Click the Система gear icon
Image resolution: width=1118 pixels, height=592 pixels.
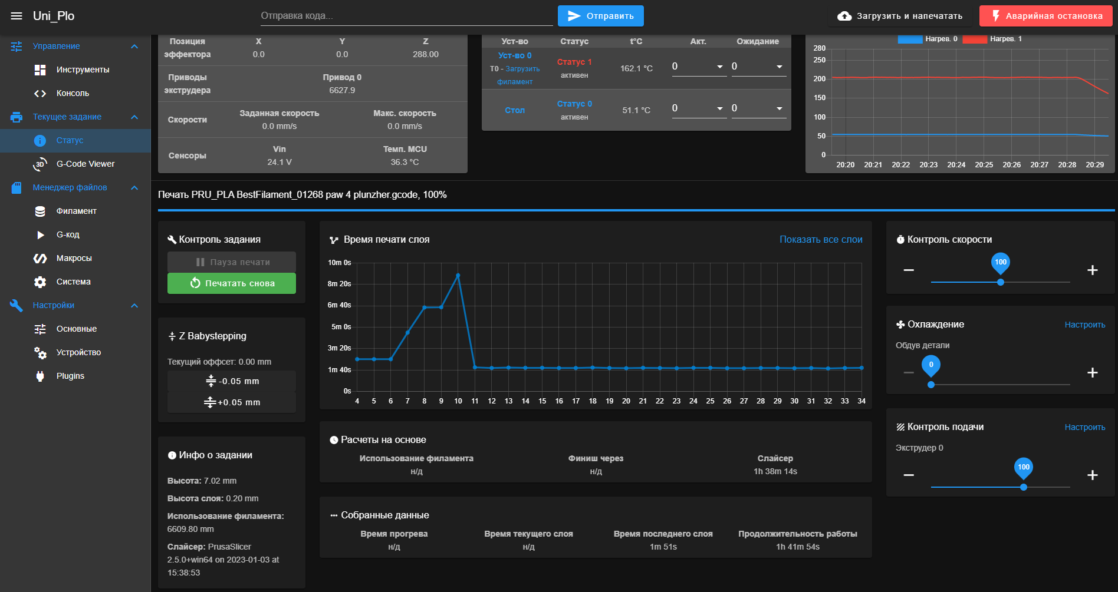pyautogui.click(x=40, y=282)
